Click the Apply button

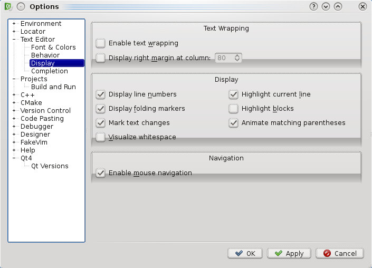[289, 253]
